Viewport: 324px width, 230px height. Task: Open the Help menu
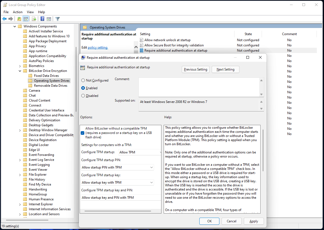pyautogui.click(x=41, y=12)
